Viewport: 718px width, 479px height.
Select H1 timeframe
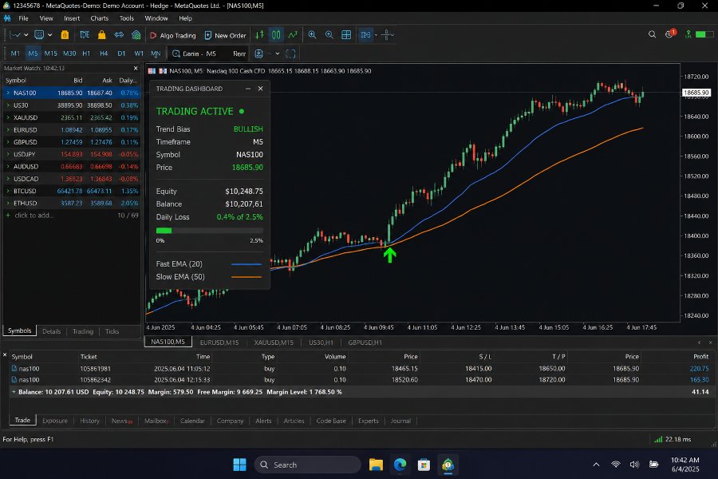point(86,53)
